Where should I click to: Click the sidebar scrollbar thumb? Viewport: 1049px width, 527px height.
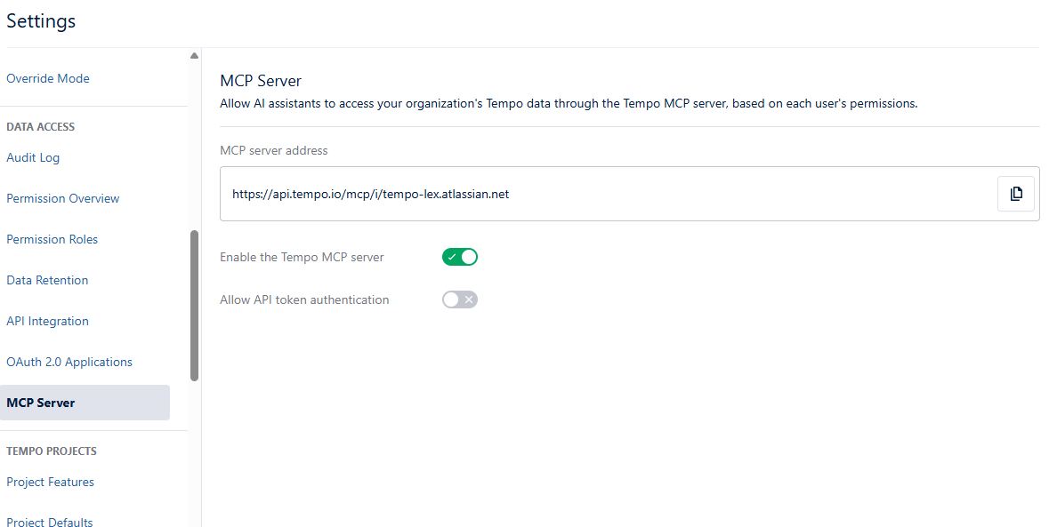[195, 305]
